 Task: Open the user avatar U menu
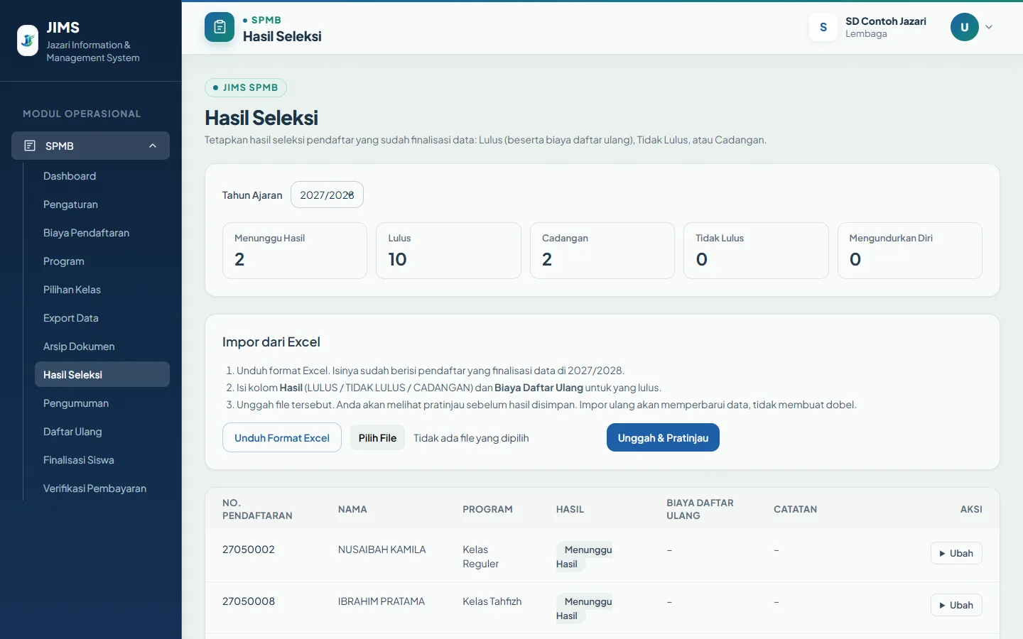[x=964, y=27]
